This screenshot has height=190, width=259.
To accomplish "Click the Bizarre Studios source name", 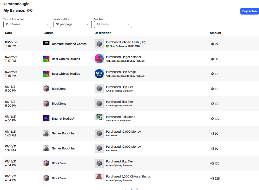I will pyautogui.click(x=63, y=118).
